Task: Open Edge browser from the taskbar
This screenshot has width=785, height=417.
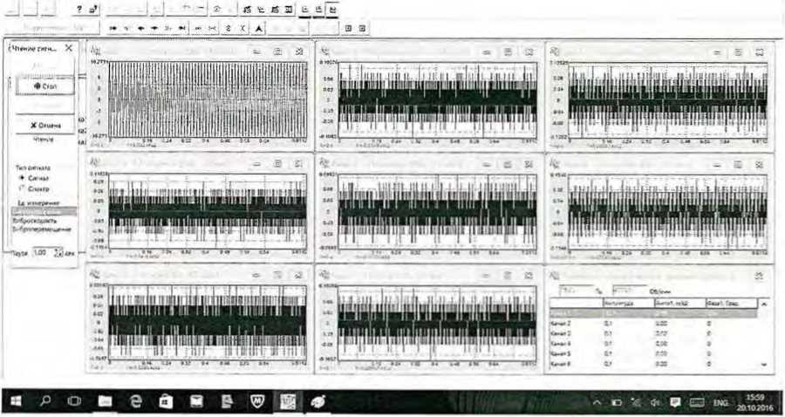Action: 135,401
